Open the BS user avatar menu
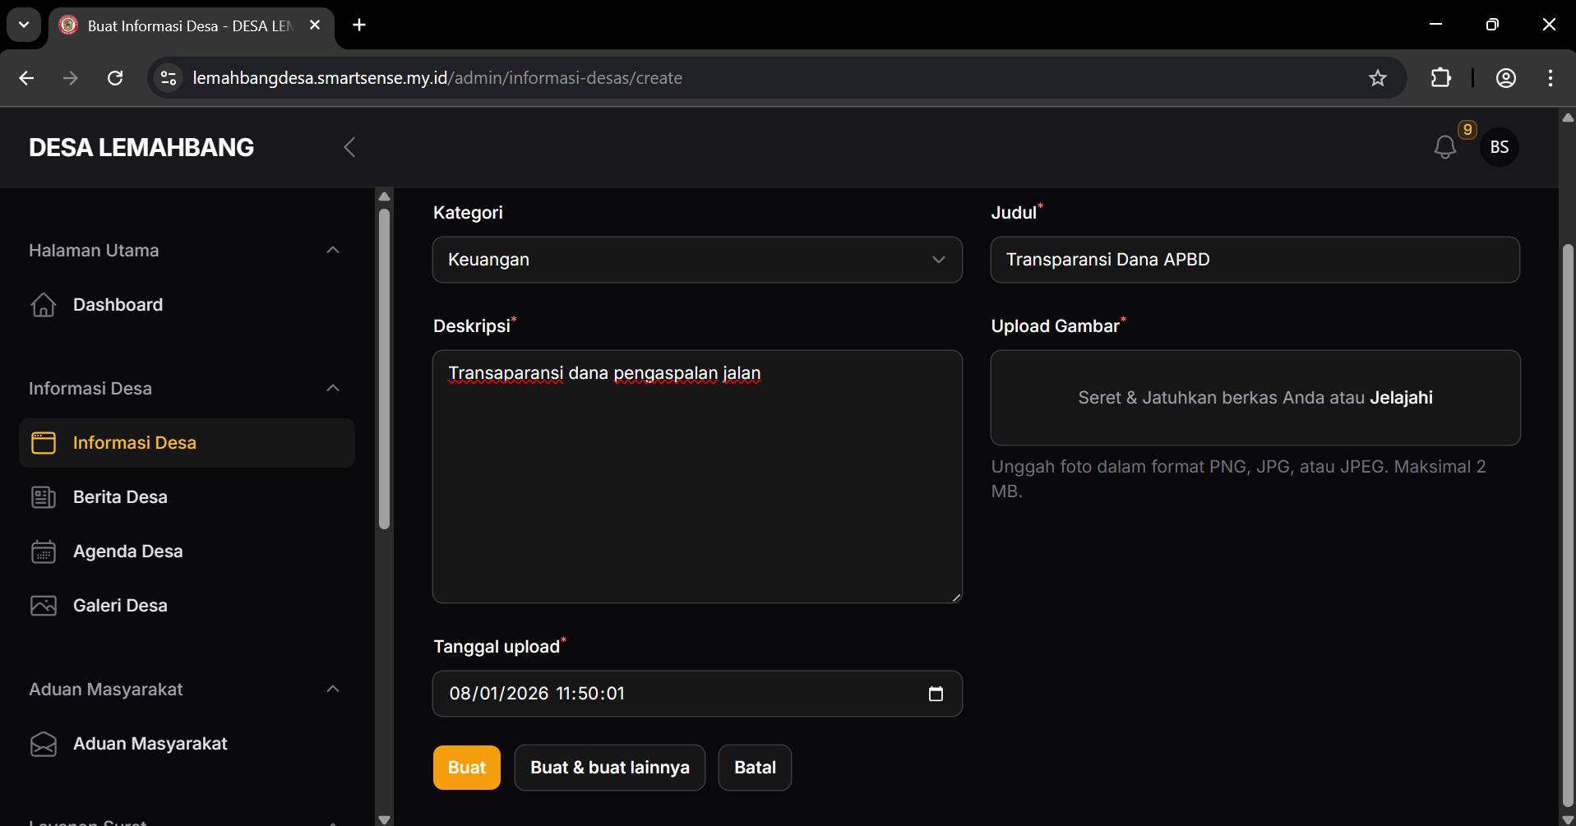The image size is (1576, 826). 1499,147
